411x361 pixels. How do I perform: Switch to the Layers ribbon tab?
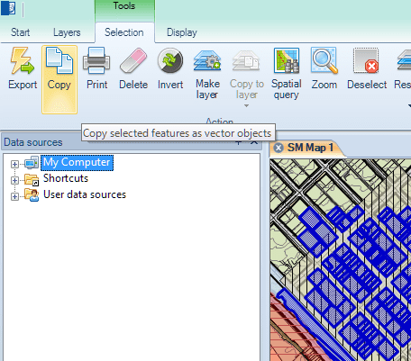[x=67, y=32]
